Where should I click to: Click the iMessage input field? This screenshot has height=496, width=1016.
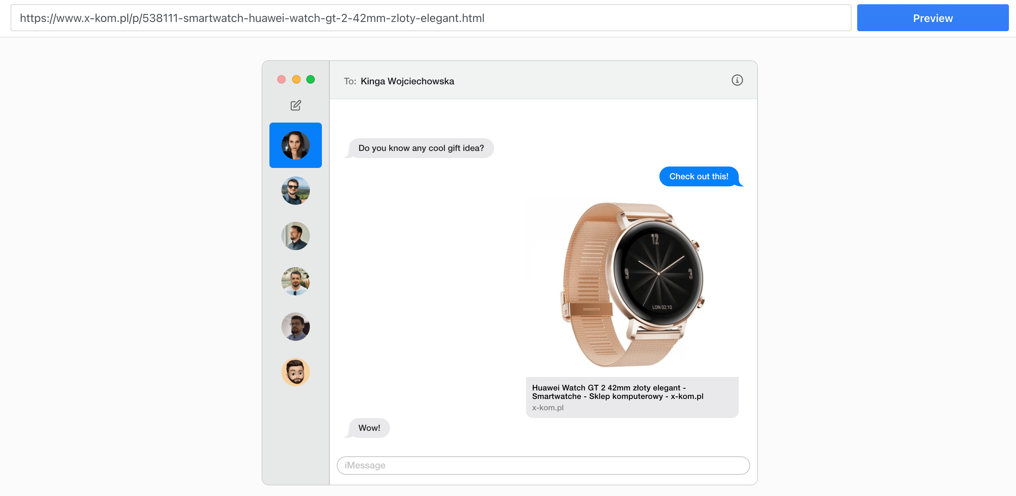[x=543, y=465]
